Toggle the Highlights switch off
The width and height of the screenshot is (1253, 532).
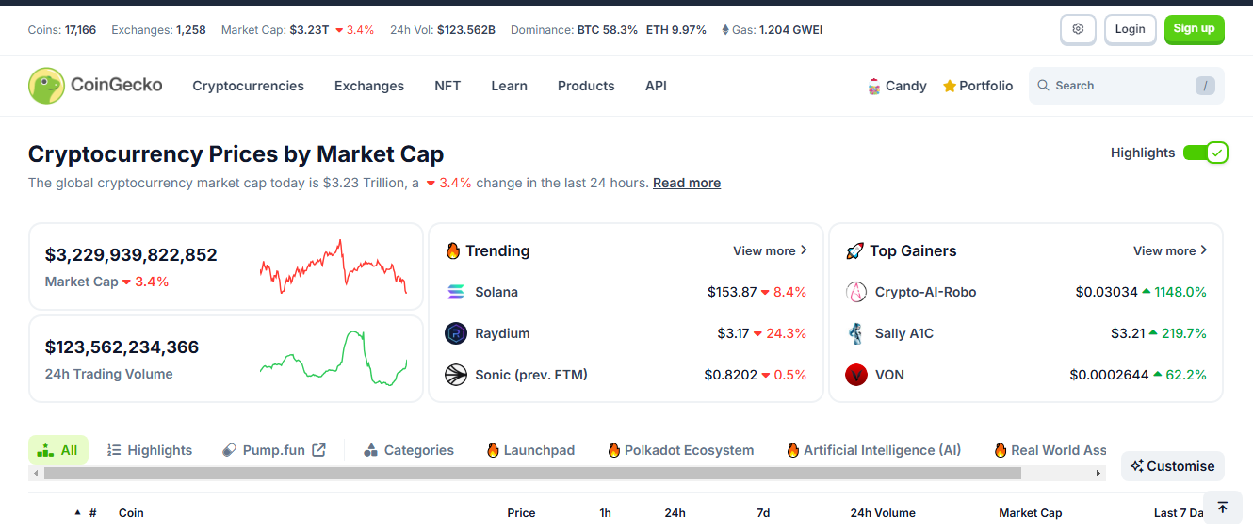tap(1205, 153)
